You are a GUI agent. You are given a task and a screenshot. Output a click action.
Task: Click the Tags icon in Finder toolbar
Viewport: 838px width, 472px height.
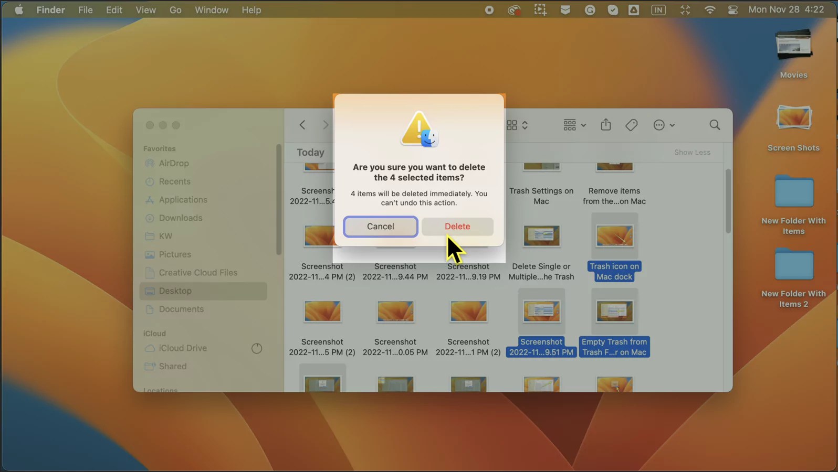tap(632, 125)
